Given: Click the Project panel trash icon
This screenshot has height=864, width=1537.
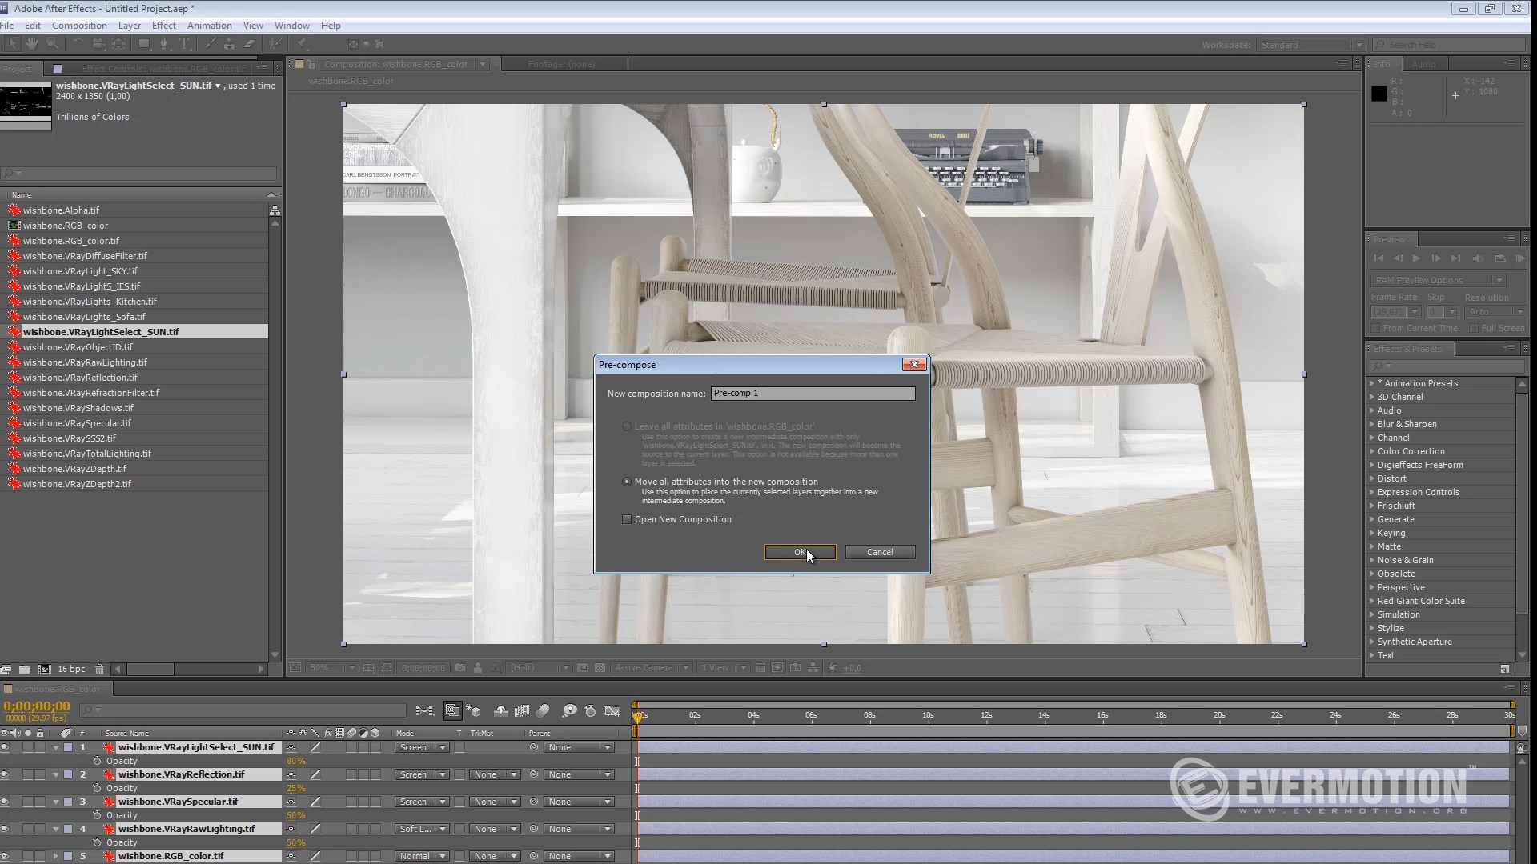Looking at the screenshot, I should pos(99,669).
